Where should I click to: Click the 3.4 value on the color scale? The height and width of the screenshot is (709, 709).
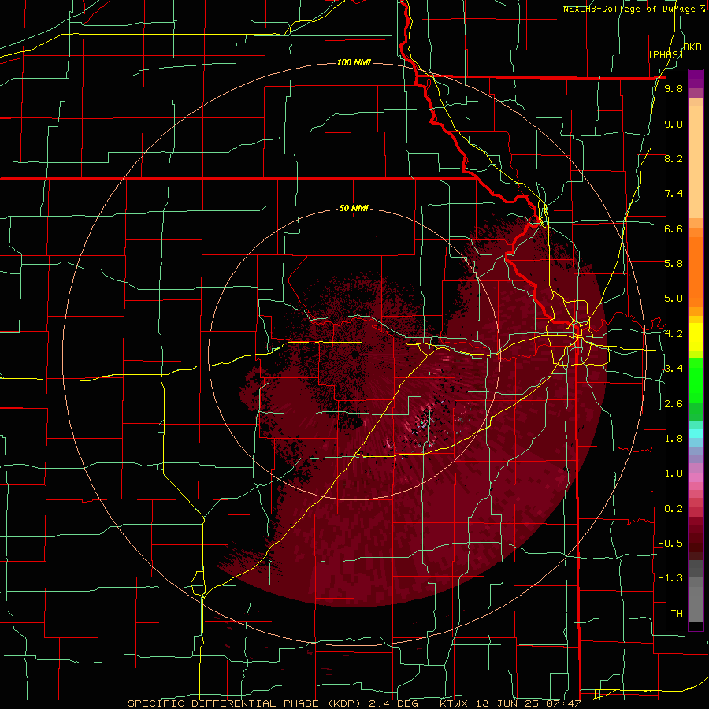pos(674,369)
